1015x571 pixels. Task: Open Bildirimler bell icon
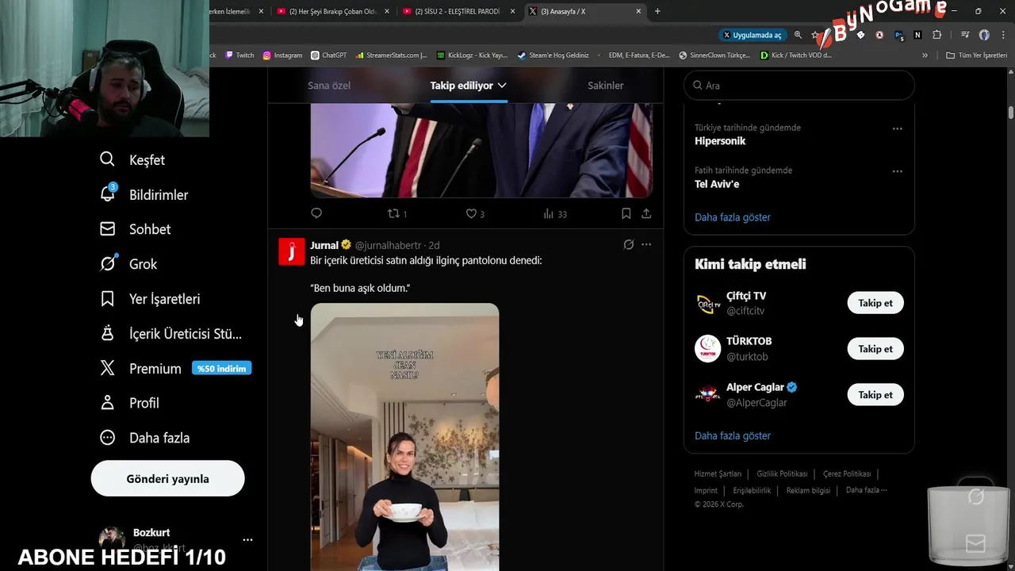tap(108, 194)
